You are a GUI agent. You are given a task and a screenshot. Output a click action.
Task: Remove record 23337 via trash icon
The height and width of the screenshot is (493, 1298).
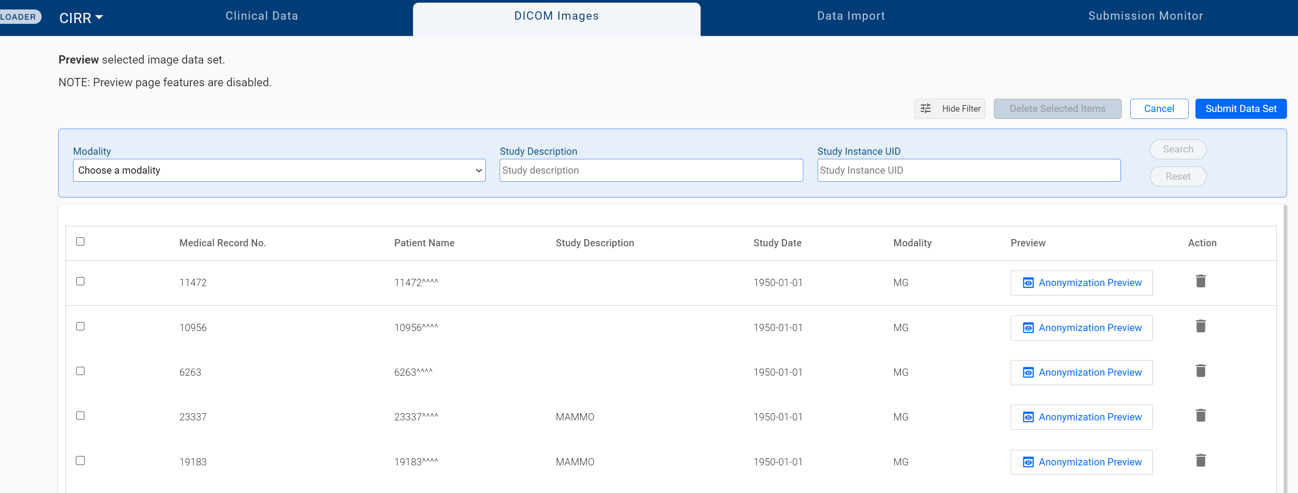(1200, 415)
